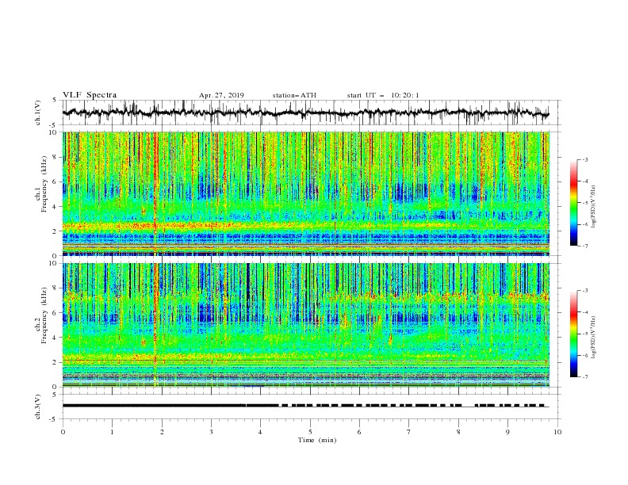Click the ch.1(V) waveform axis label
Screen dimensions: 628x485
38,113
